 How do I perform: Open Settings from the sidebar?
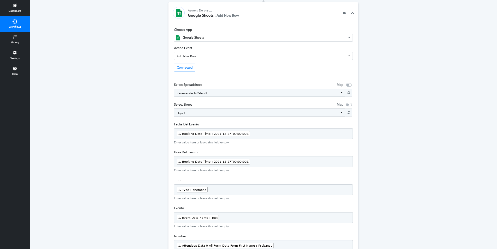(15, 55)
